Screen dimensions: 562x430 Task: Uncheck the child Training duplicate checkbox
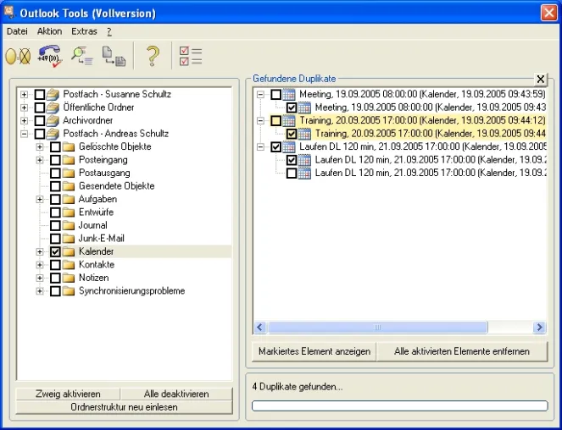pos(292,134)
